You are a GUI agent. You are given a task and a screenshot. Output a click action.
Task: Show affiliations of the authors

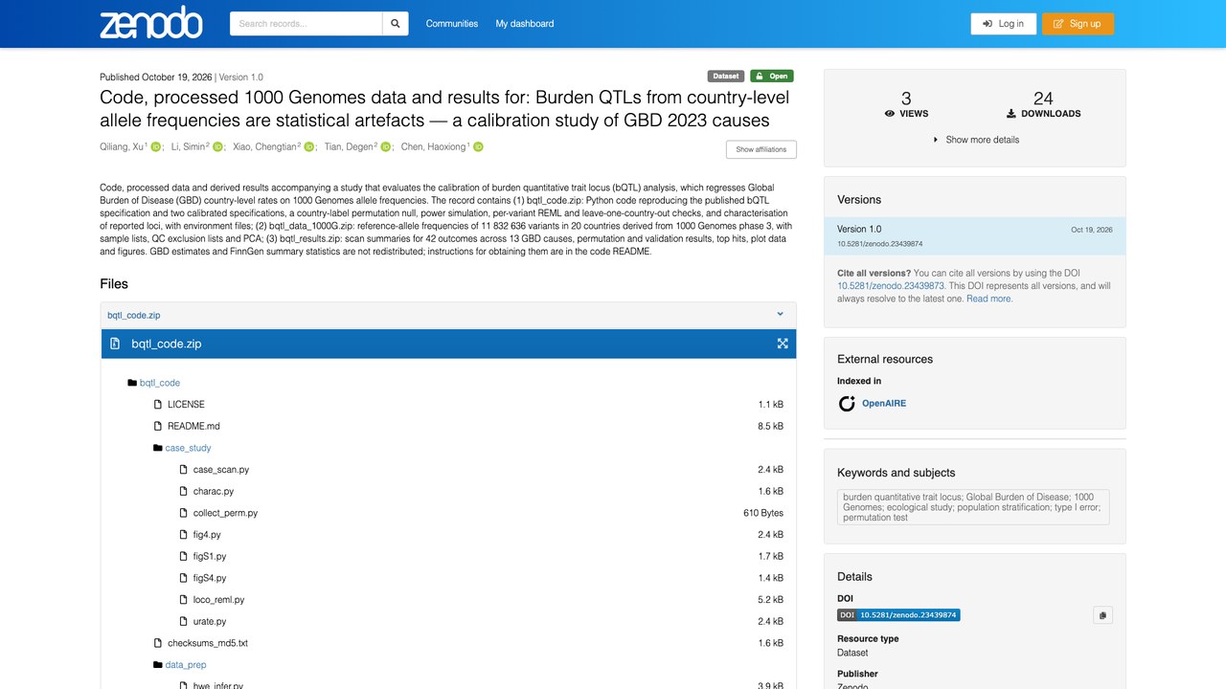[761, 149]
